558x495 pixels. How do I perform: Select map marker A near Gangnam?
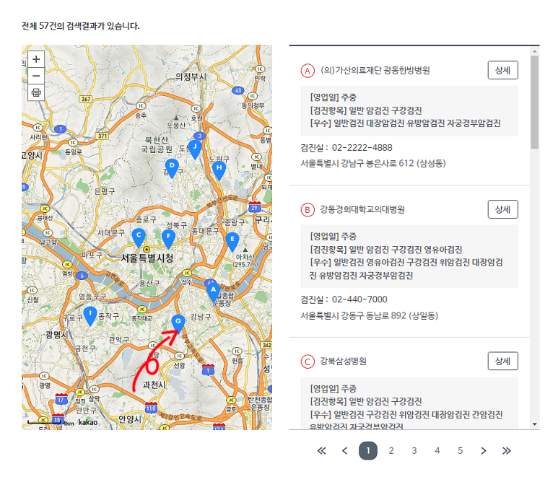click(x=213, y=293)
